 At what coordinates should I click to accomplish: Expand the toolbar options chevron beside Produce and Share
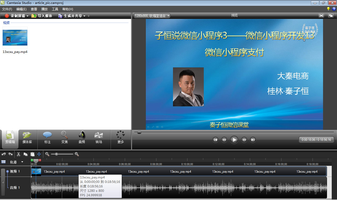click(89, 16)
